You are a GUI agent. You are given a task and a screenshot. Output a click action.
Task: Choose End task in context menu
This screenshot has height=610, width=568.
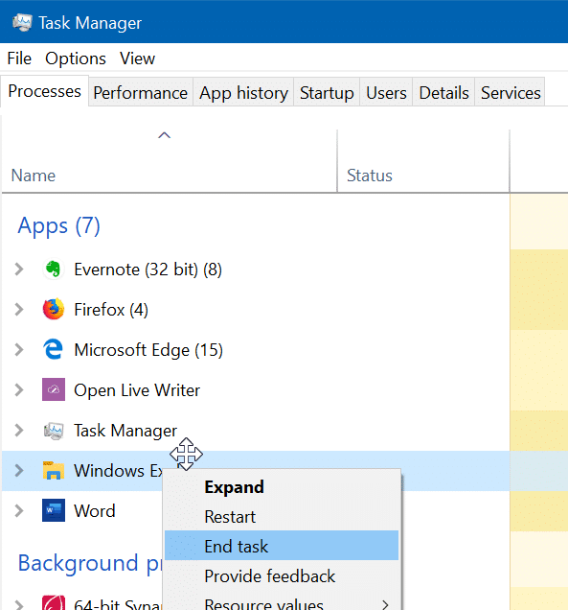click(282, 546)
